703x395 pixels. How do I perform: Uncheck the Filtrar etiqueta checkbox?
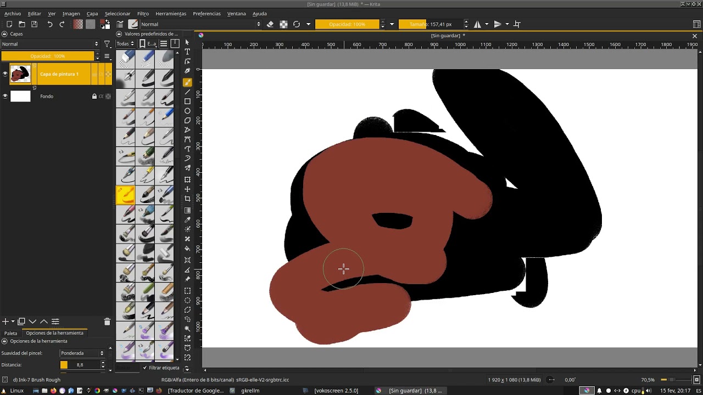tap(145, 368)
